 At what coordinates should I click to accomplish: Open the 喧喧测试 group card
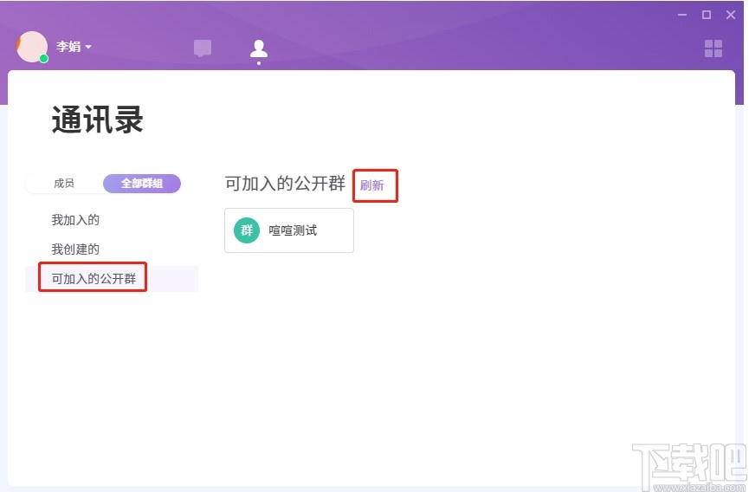click(289, 230)
